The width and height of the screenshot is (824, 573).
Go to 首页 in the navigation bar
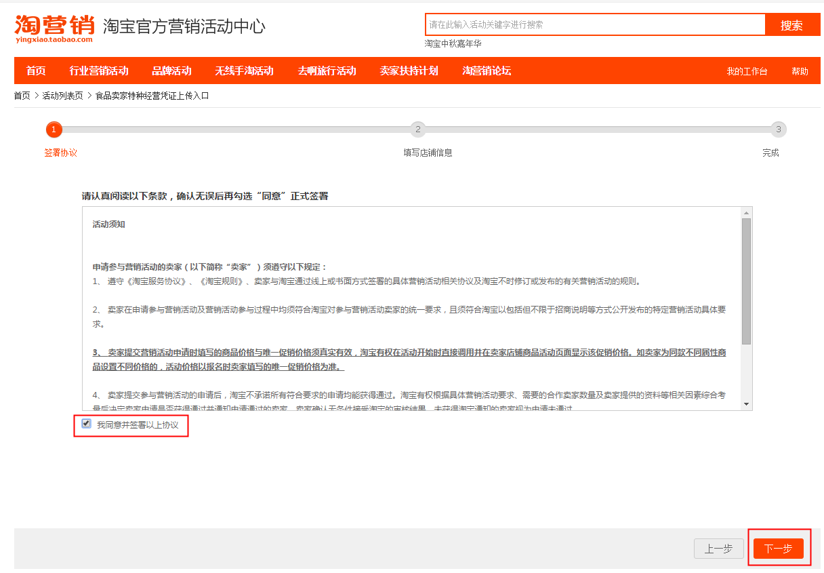36,71
